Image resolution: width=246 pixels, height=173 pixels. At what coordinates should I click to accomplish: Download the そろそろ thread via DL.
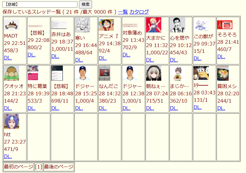(221, 56)
